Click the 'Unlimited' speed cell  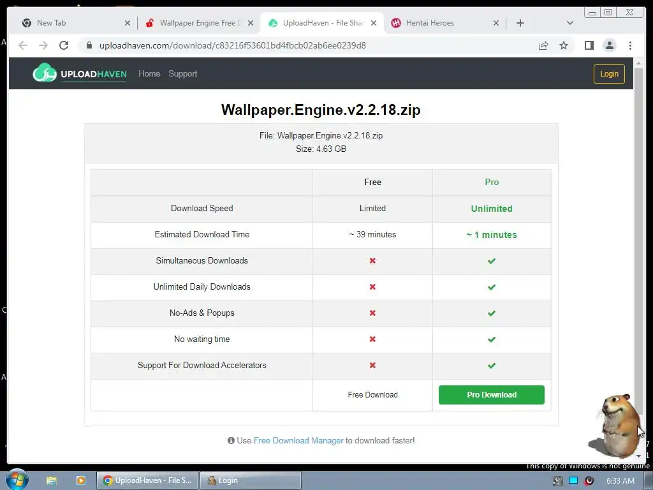[x=492, y=209]
